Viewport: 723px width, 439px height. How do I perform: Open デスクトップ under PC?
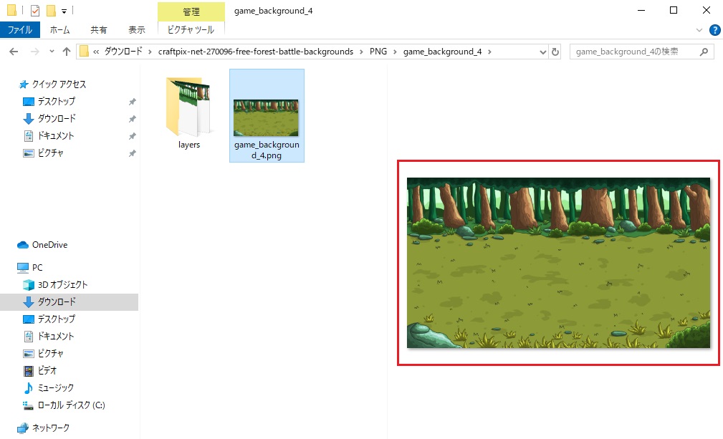pos(49,319)
